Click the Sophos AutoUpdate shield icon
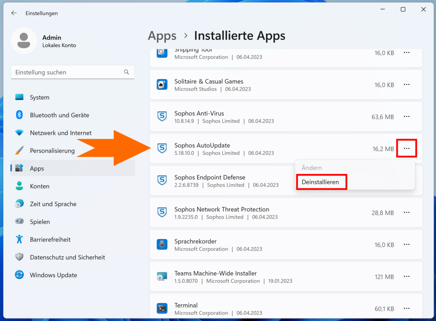The width and height of the screenshot is (436, 321). pos(162,148)
